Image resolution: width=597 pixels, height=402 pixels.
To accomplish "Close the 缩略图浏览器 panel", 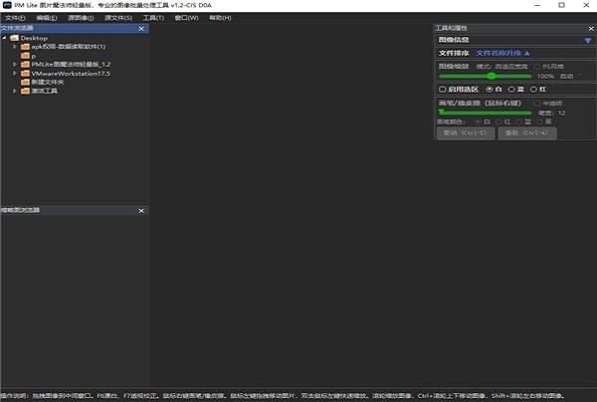I will tap(141, 210).
